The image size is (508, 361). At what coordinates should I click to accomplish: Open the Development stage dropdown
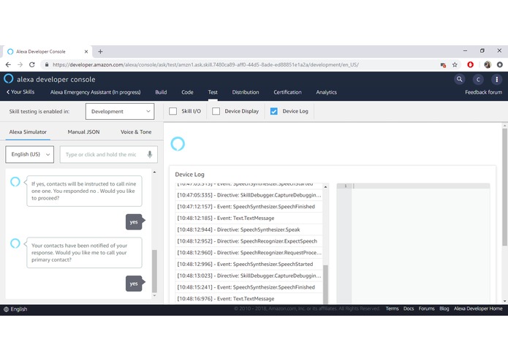coord(120,111)
